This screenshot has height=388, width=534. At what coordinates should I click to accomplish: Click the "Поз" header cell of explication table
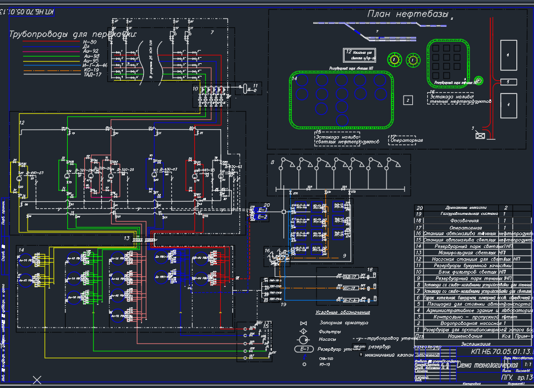tap(419, 336)
